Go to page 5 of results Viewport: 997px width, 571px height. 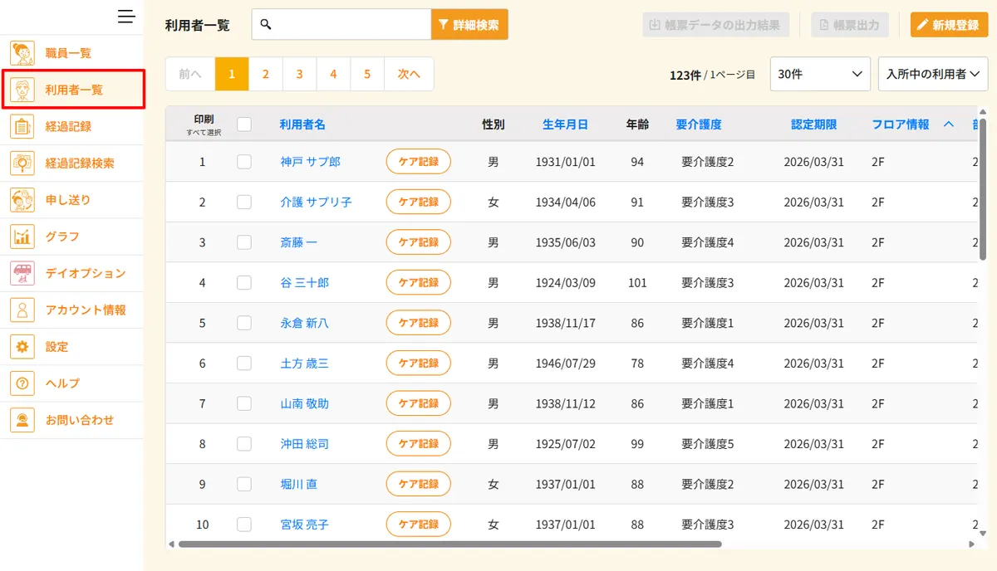pyautogui.click(x=367, y=74)
